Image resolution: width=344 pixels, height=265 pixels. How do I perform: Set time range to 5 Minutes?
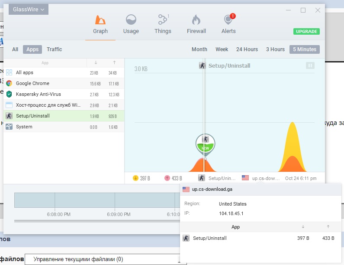click(x=305, y=49)
